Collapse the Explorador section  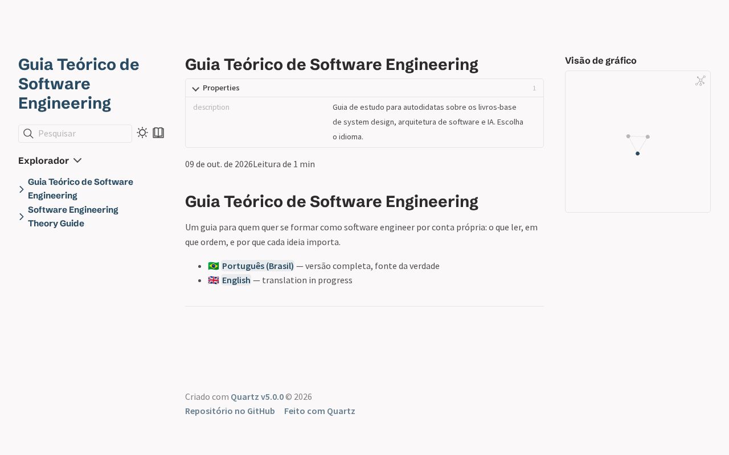[x=50, y=161]
